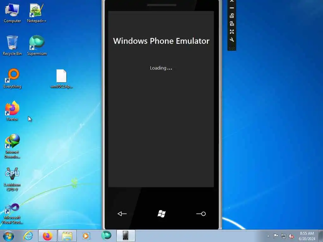Switch to Firefox in the taskbar
Viewport: 323px width, 242px height.
coord(48,236)
